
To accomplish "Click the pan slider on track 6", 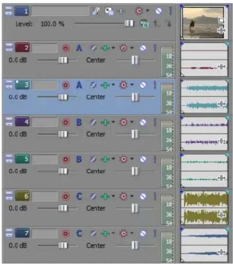I will click(135, 208).
